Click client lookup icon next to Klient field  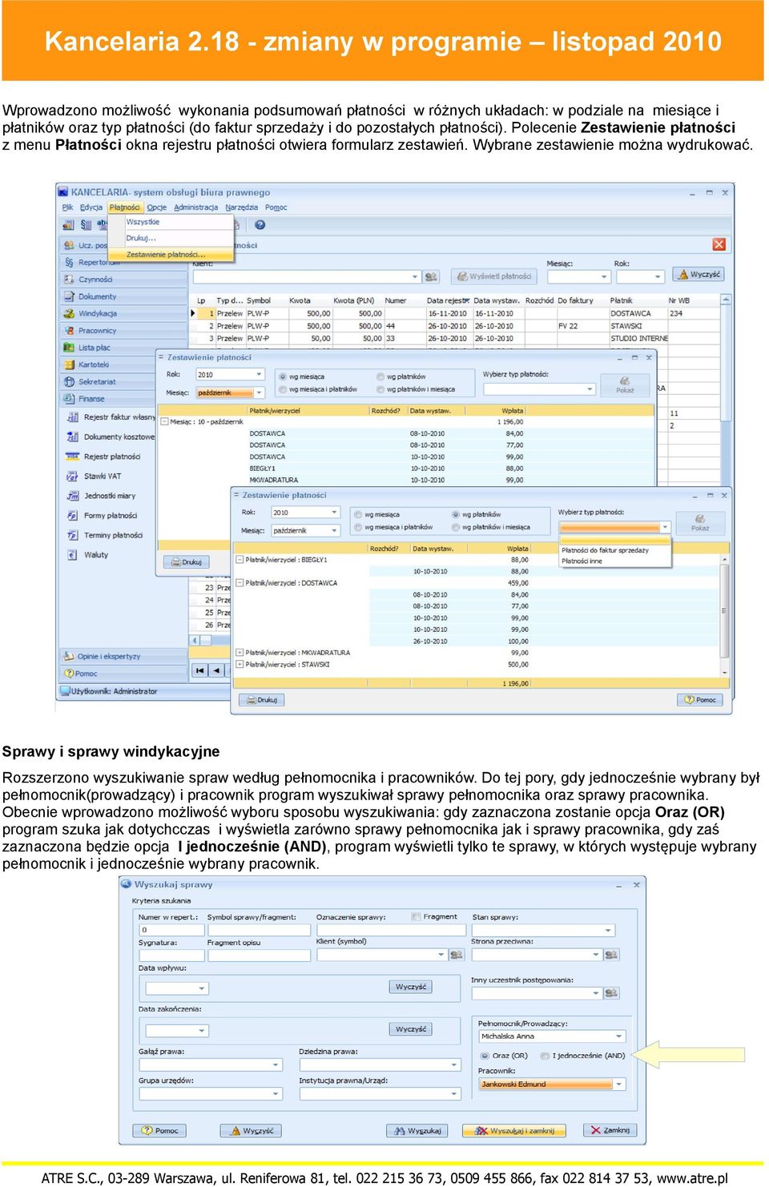tap(431, 276)
